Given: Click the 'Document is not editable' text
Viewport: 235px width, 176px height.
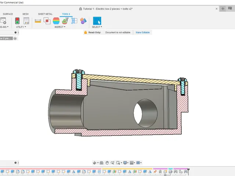Looking at the screenshot, I should pyautogui.click(x=118, y=33).
